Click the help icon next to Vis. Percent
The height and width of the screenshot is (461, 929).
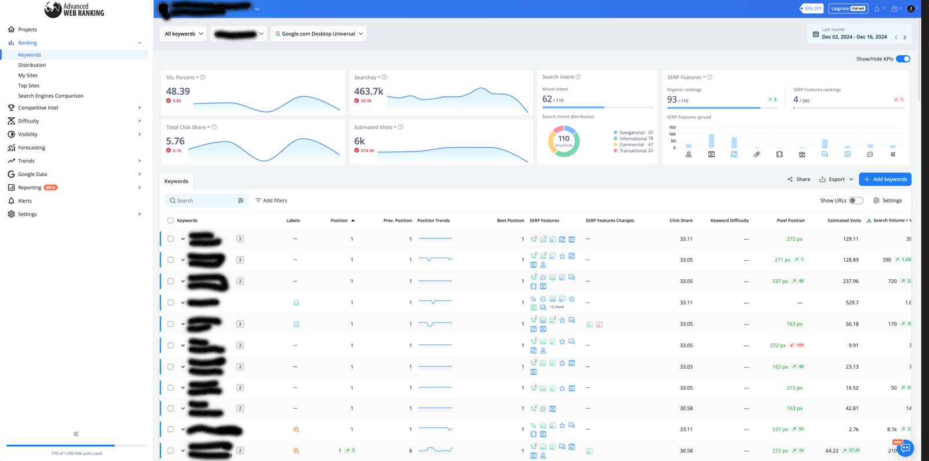(203, 77)
